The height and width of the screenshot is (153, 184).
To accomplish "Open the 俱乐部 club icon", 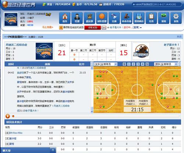I will click(89, 18).
